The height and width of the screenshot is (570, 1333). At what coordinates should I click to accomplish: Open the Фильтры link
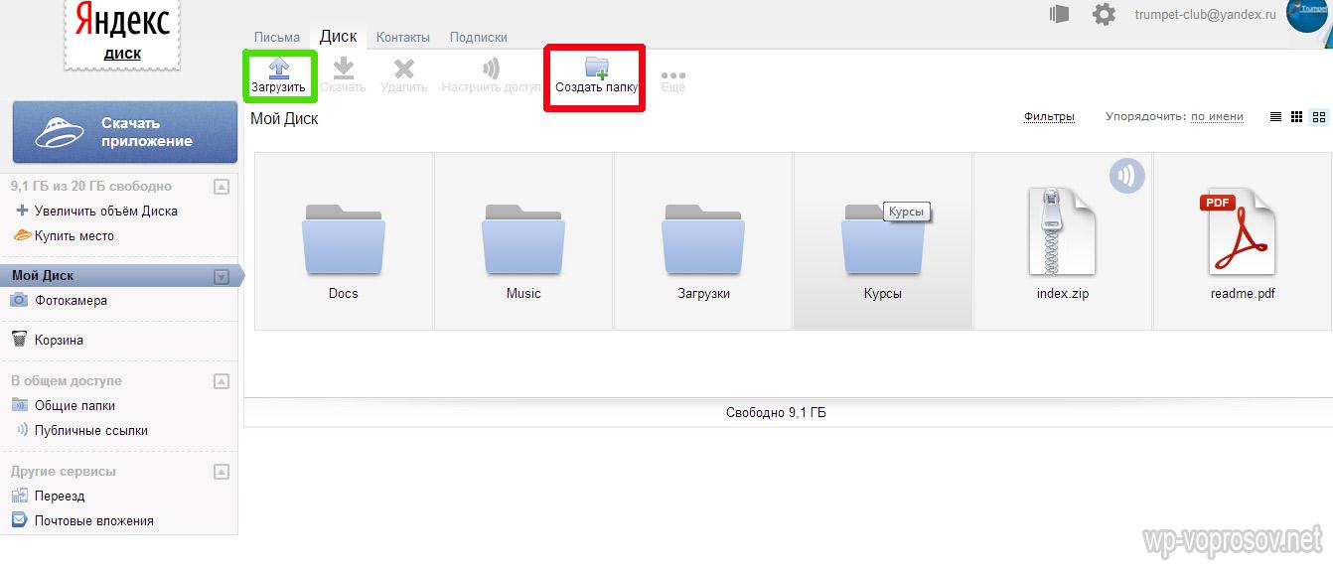tap(1049, 117)
